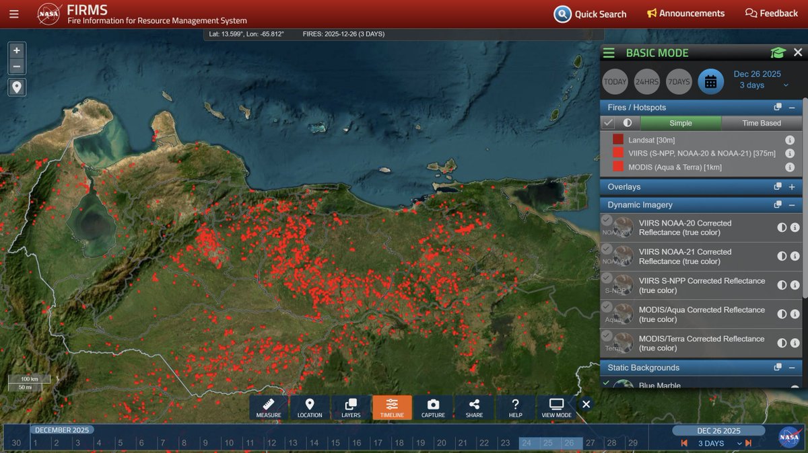808x453 pixels.
Task: Open the LAYERS tool
Action: (351, 408)
